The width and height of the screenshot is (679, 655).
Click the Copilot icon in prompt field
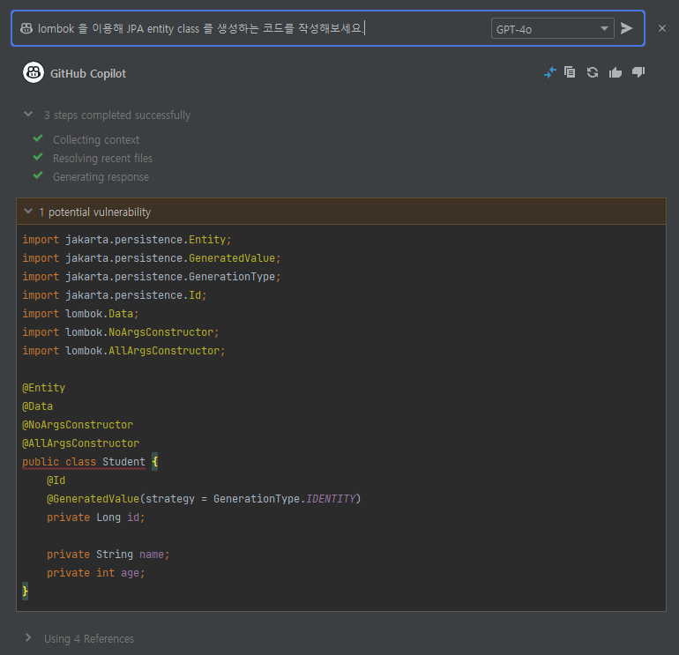(x=26, y=28)
